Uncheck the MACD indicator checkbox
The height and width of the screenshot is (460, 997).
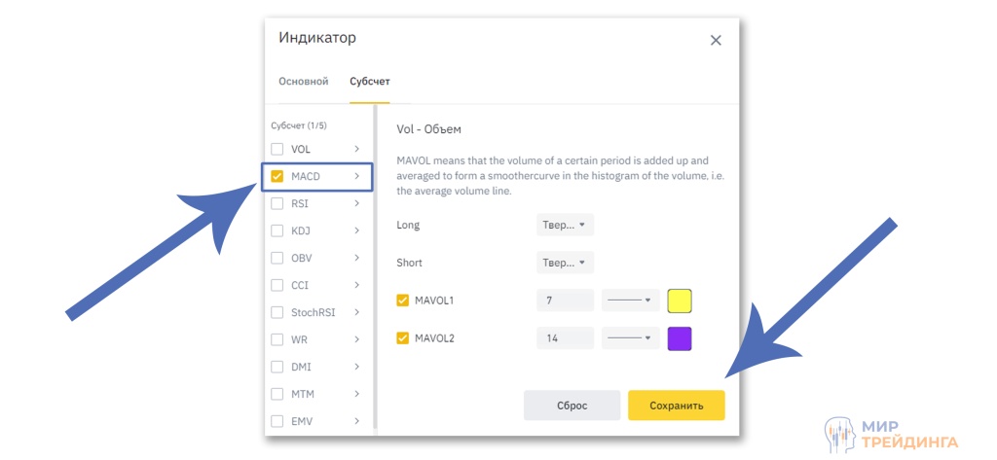point(277,177)
